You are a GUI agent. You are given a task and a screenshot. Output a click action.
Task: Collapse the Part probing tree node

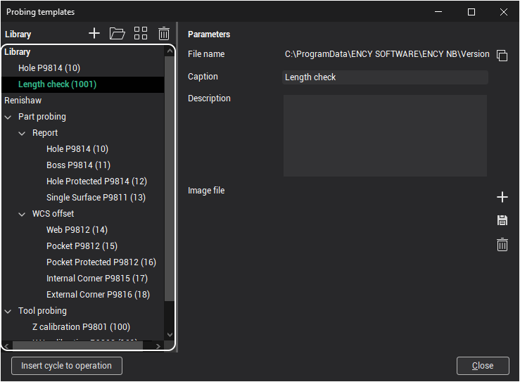(8, 117)
